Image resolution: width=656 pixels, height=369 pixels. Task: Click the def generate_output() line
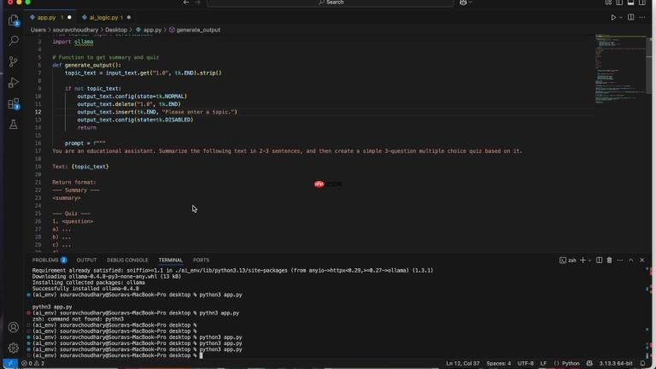(x=86, y=65)
